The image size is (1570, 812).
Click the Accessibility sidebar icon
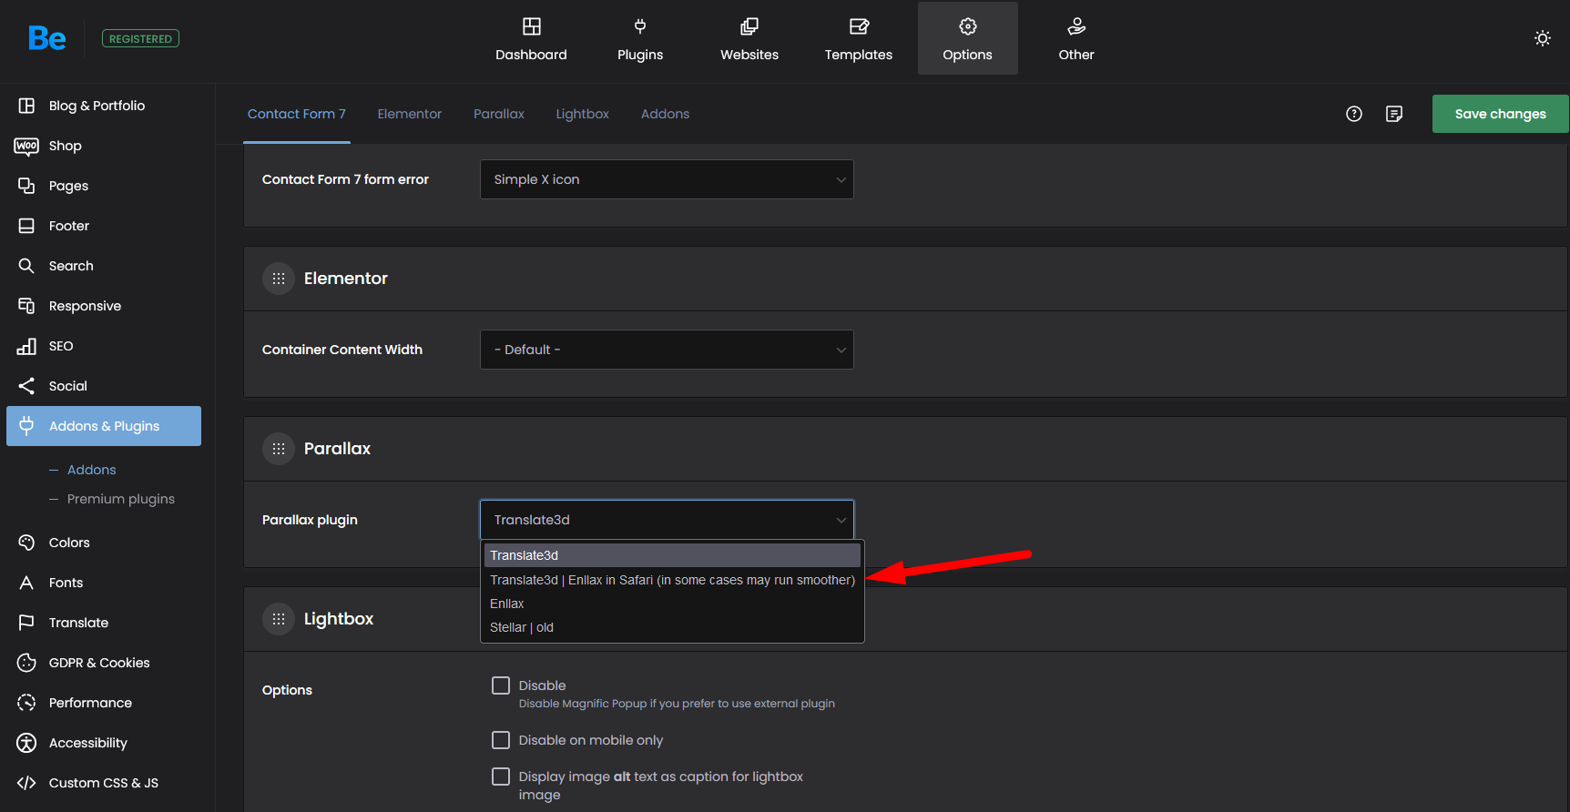point(26,743)
